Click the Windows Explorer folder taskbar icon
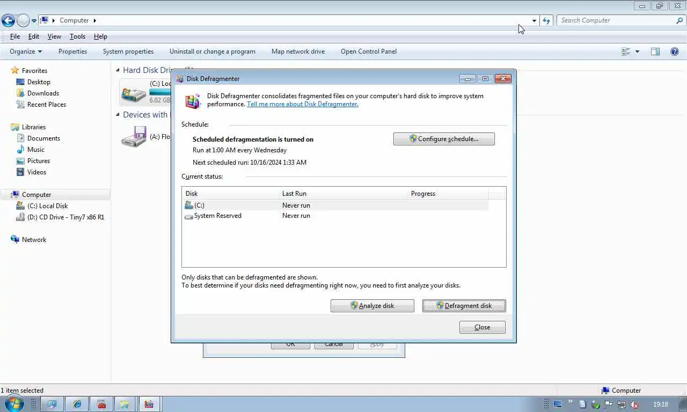The width and height of the screenshot is (687, 412). [x=125, y=404]
